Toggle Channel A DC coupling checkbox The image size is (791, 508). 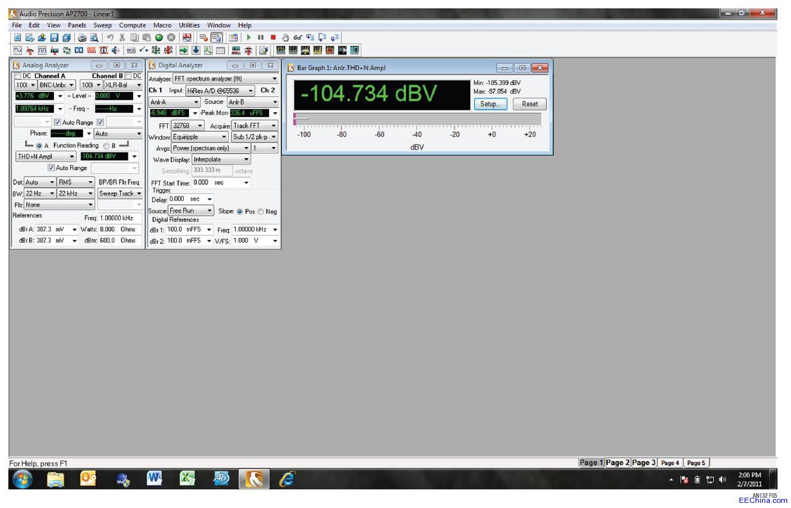(18, 76)
